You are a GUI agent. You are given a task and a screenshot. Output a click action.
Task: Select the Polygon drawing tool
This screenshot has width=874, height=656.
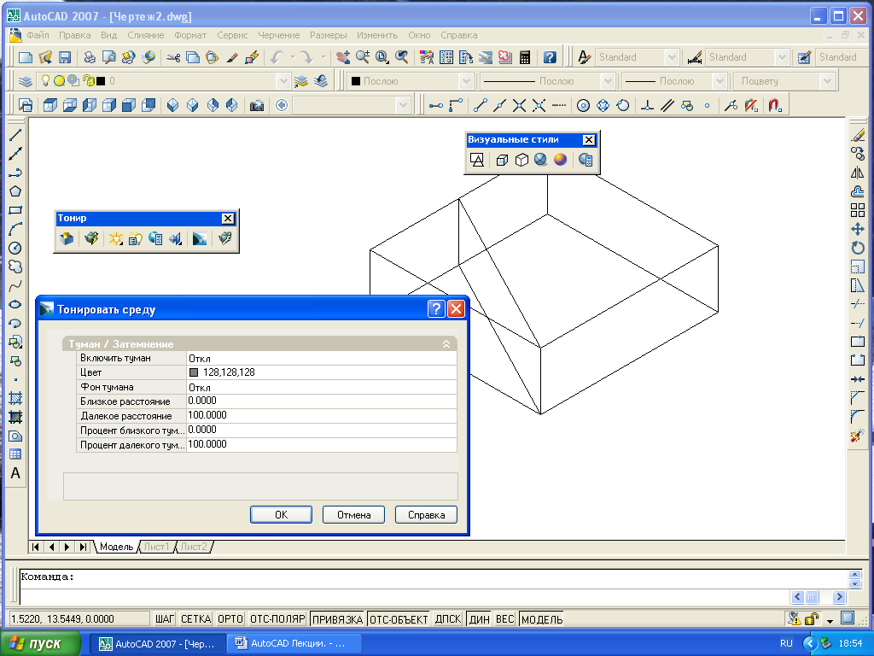pos(15,191)
